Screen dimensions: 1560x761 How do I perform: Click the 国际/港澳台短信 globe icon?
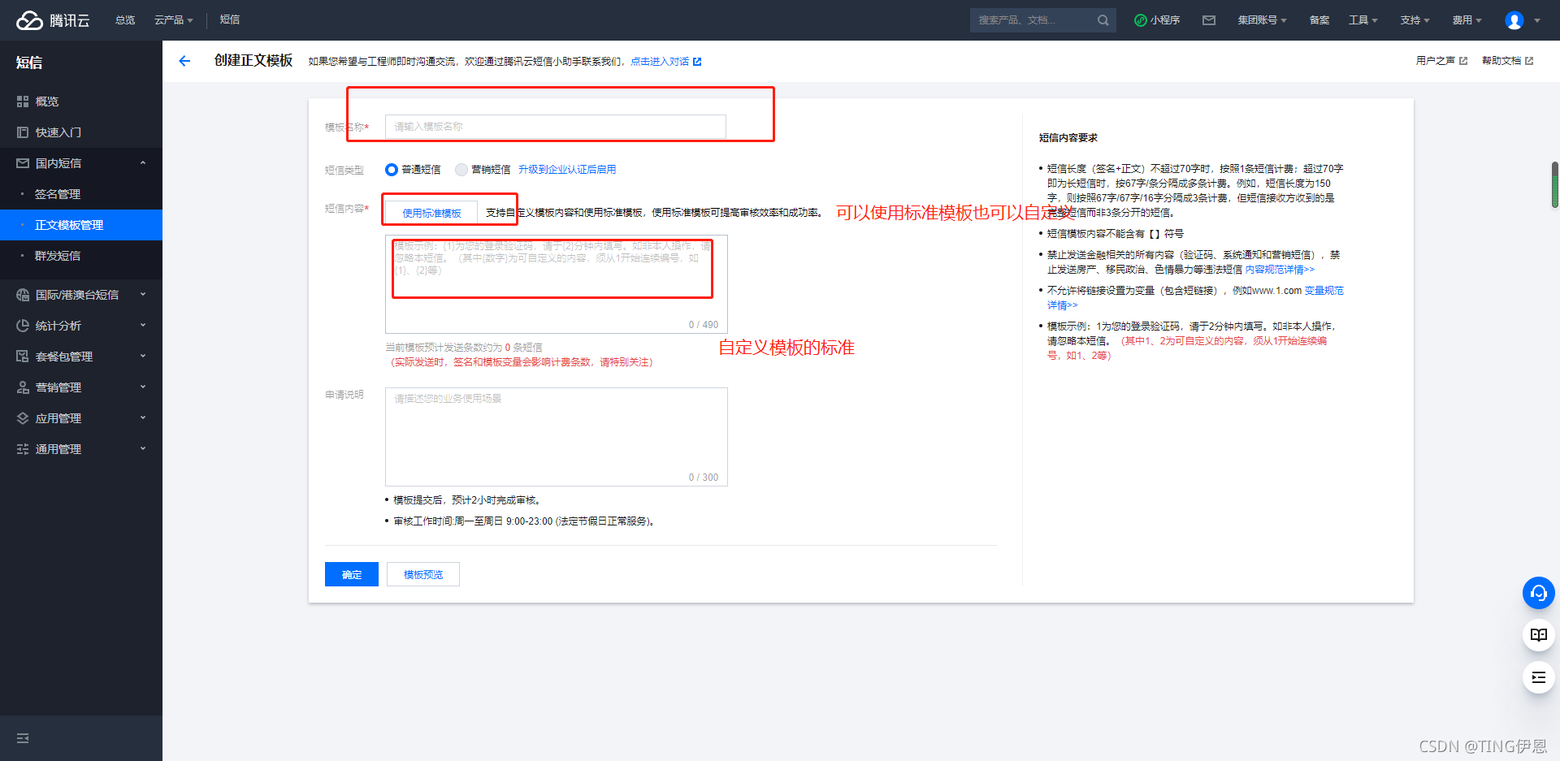pos(23,295)
